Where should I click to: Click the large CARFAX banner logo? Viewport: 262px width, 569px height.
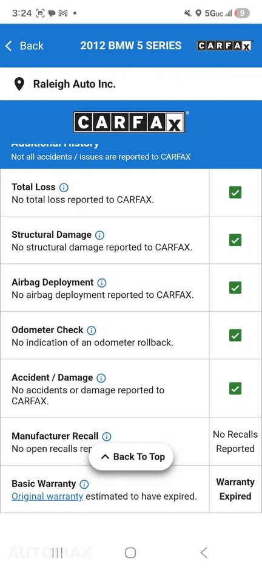[x=130, y=122]
